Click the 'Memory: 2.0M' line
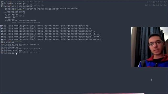This screenshot has width=168, height=94. 10,17
